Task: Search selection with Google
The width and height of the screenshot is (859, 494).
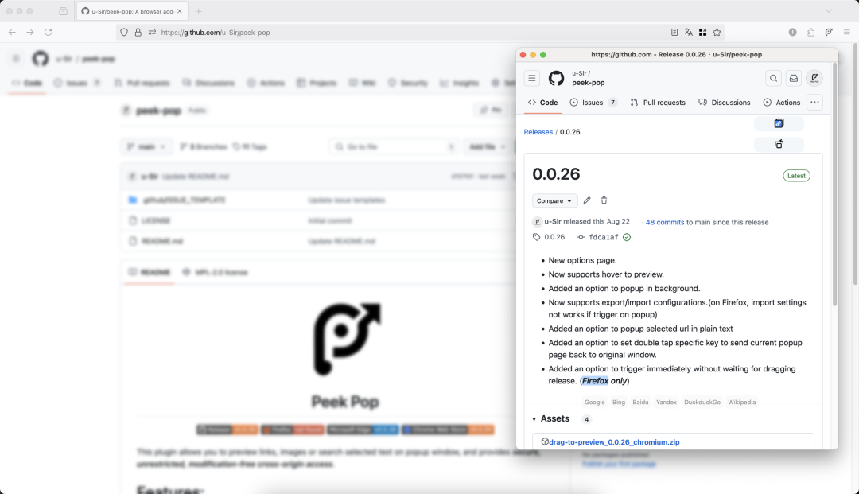Action: tap(594, 402)
